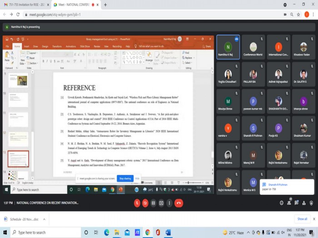The image size is (318, 238).
Task: Click the Present now screen icon
Action: [x=161, y=203]
